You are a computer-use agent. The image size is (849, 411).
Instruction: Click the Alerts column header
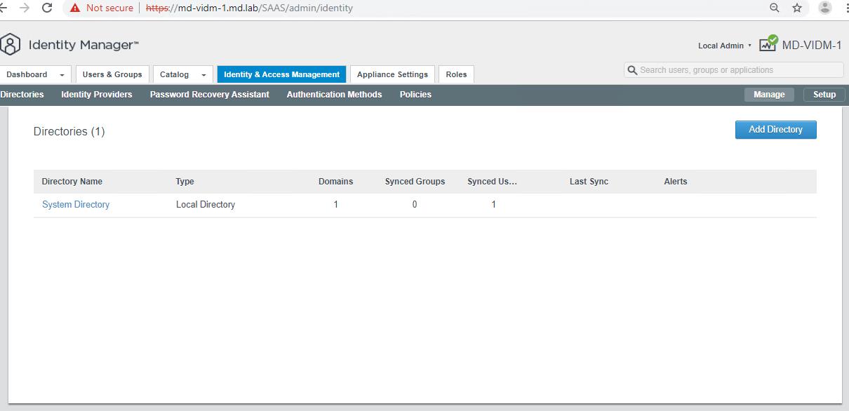pyautogui.click(x=676, y=182)
